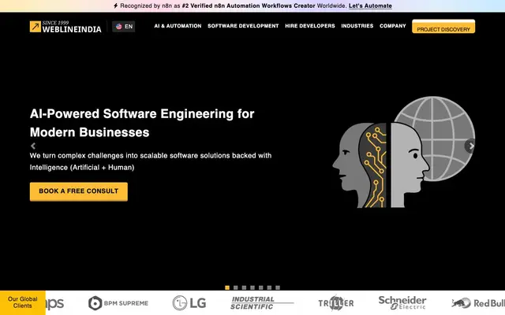Select the third carousel dot
This screenshot has height=315, width=505.
244,287
